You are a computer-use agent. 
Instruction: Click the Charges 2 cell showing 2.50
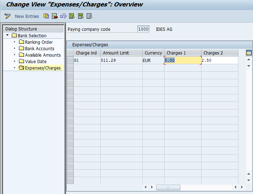coord(219,61)
